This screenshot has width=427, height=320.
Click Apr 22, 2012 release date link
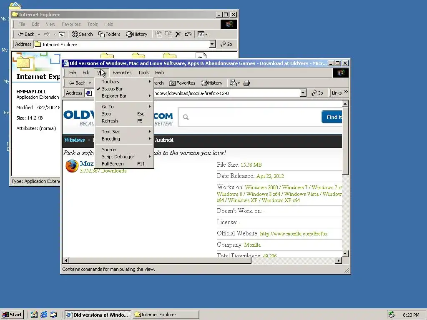pos(270,176)
